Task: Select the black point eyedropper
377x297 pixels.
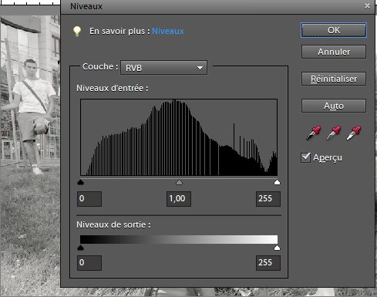Action: (314, 133)
